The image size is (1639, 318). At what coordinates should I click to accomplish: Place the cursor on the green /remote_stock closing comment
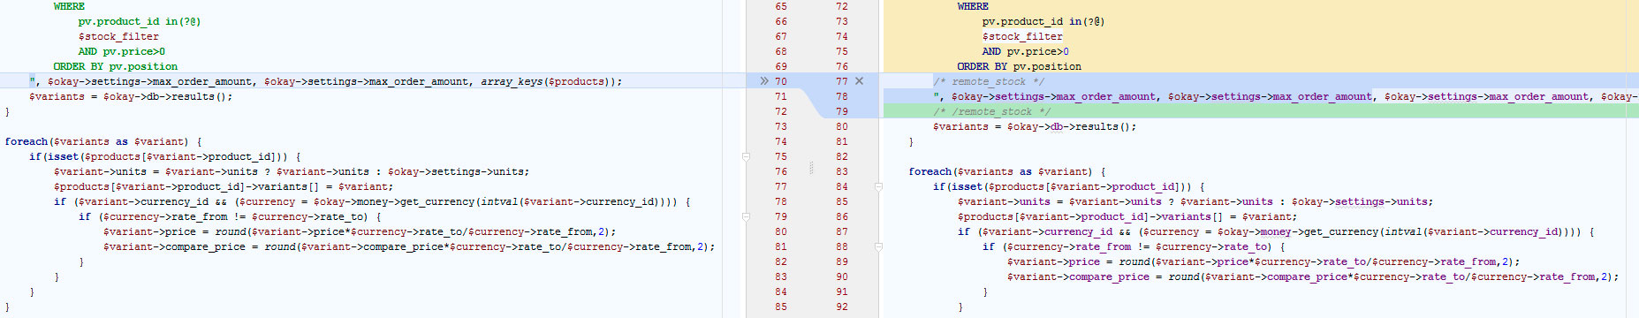coord(991,111)
